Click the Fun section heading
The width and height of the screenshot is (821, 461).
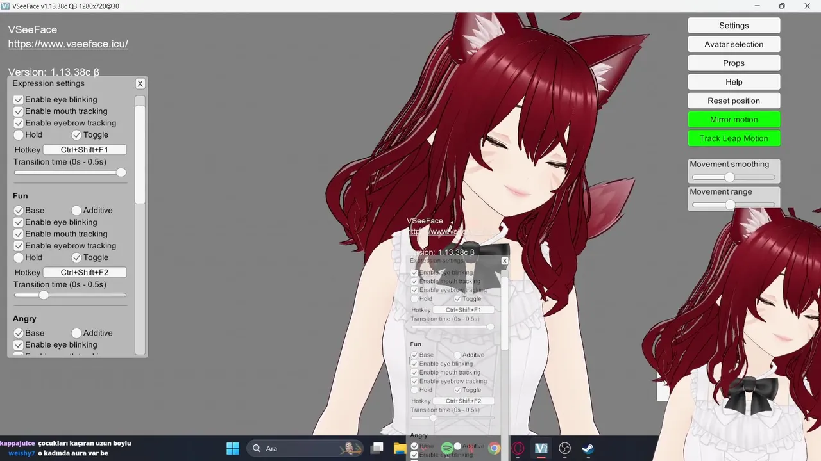click(20, 196)
